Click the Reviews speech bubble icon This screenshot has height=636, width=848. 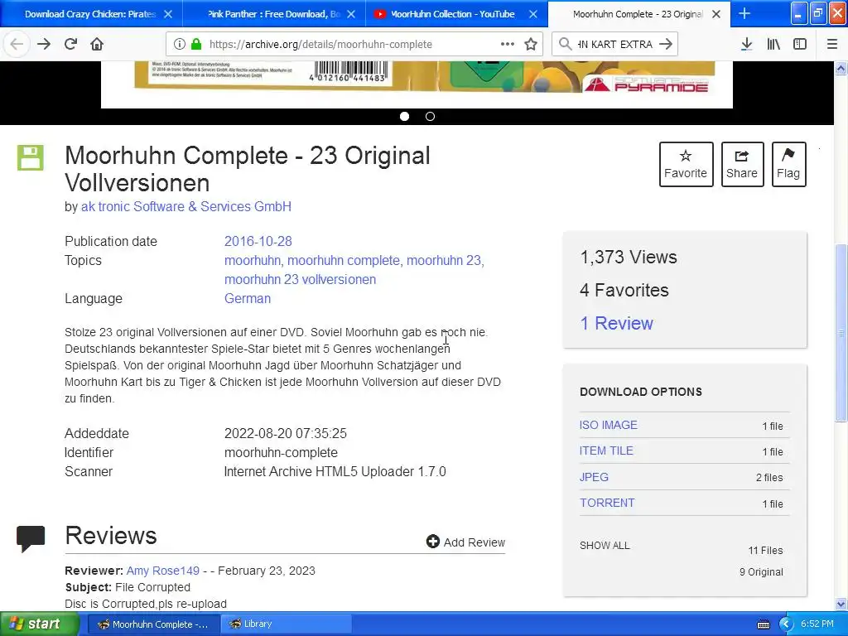click(x=31, y=538)
